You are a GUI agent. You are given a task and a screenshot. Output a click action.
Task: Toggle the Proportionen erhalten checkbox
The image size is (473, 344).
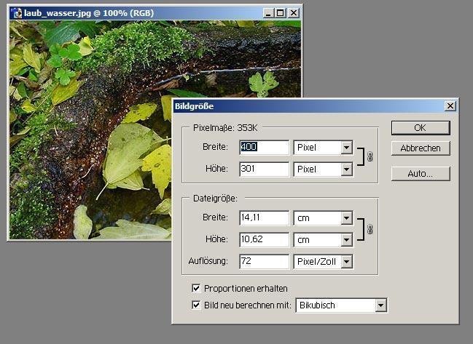[196, 288]
